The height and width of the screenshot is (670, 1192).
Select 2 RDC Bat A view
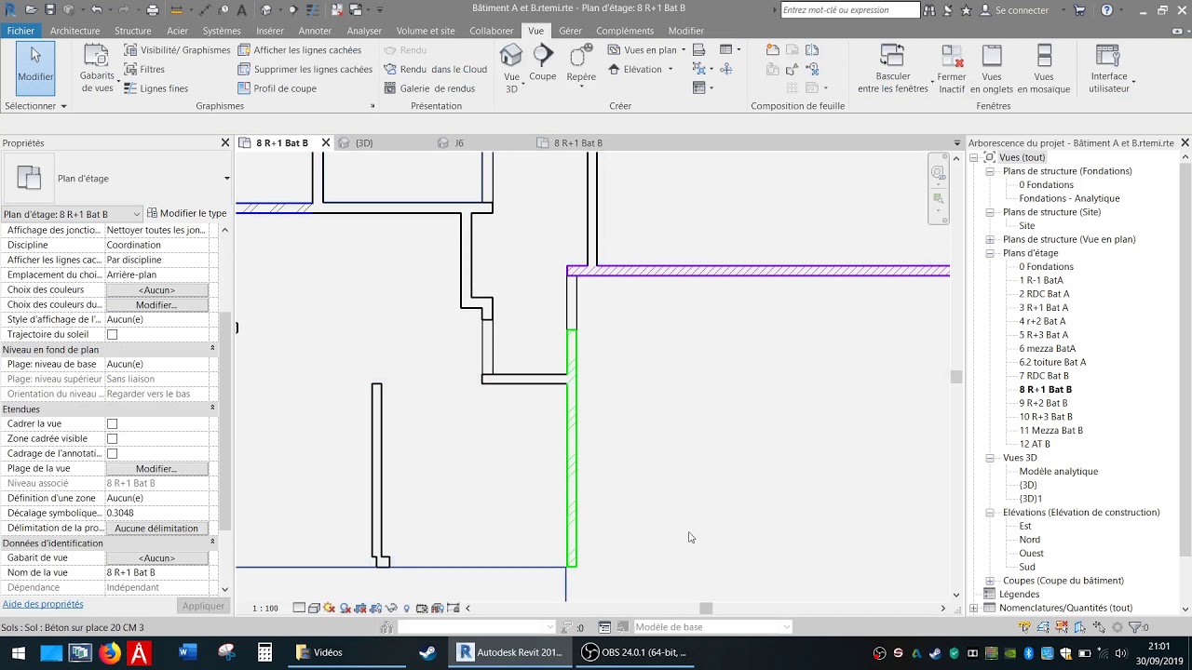tap(1044, 294)
